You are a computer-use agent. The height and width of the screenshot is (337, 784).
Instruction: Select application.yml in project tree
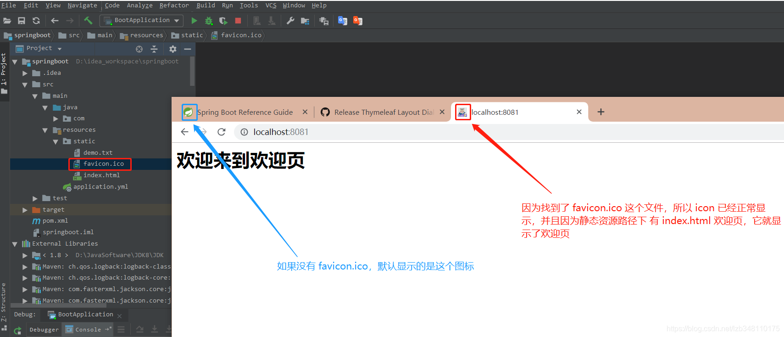click(x=100, y=187)
